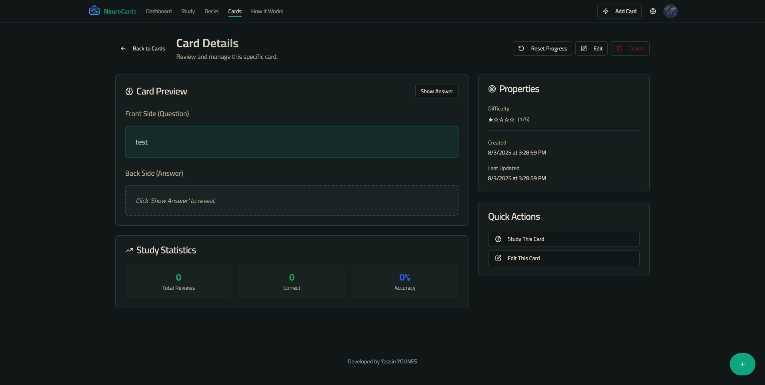The width and height of the screenshot is (765, 385).
Task: Go to the Study nav item
Action: (188, 11)
